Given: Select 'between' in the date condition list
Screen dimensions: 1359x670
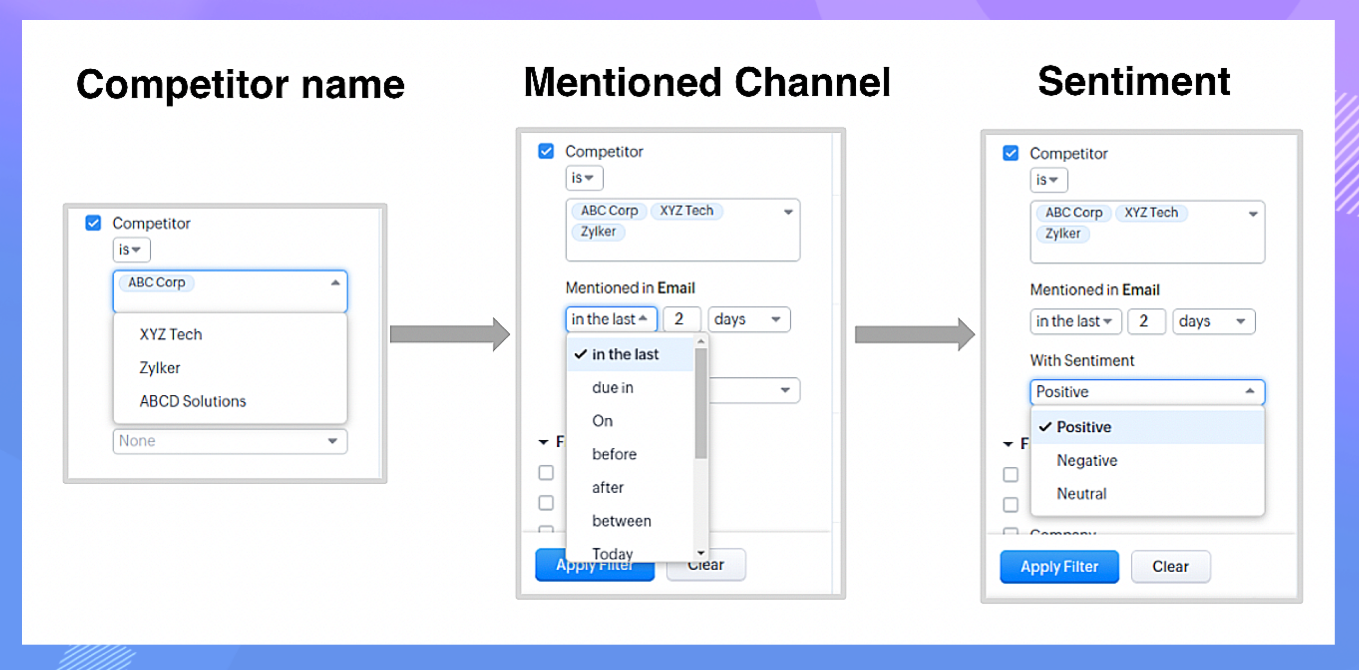Looking at the screenshot, I should pos(621,521).
